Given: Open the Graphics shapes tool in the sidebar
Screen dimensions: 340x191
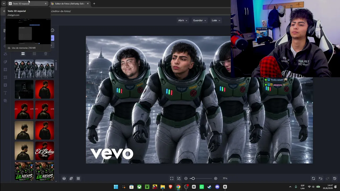Looking at the screenshot, I should (x=5, y=77).
